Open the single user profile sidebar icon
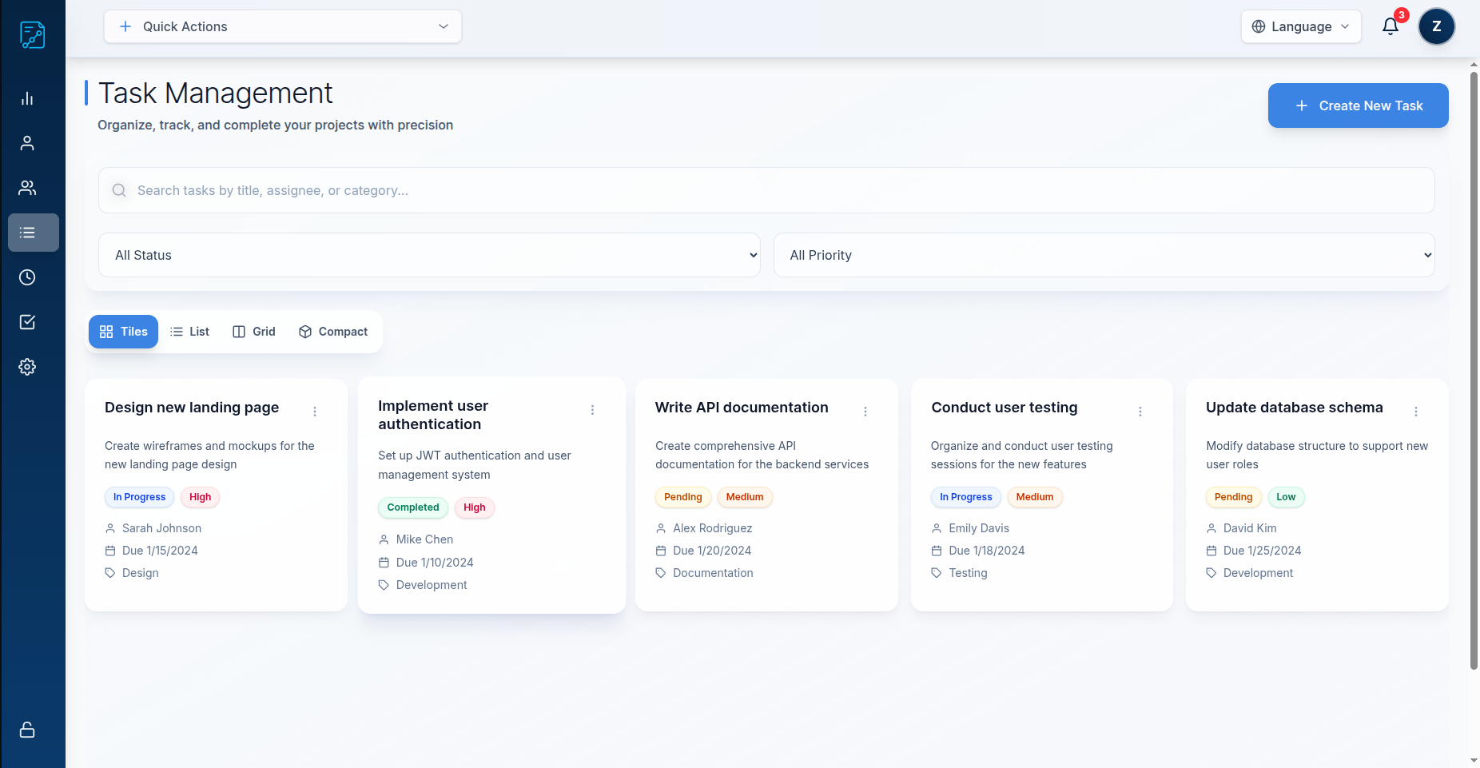The height and width of the screenshot is (768, 1480). click(x=27, y=143)
